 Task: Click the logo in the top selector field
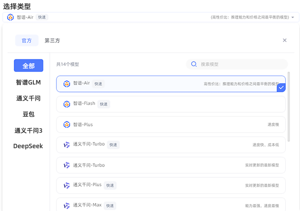point(10,17)
